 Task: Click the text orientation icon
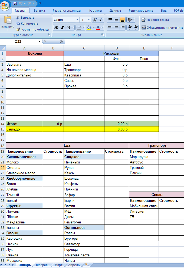(130, 20)
